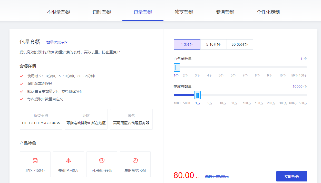Screen dimensions: 321x183
Task: Click the 原价: 80.00元 strikethrough text
Action: [217, 176]
